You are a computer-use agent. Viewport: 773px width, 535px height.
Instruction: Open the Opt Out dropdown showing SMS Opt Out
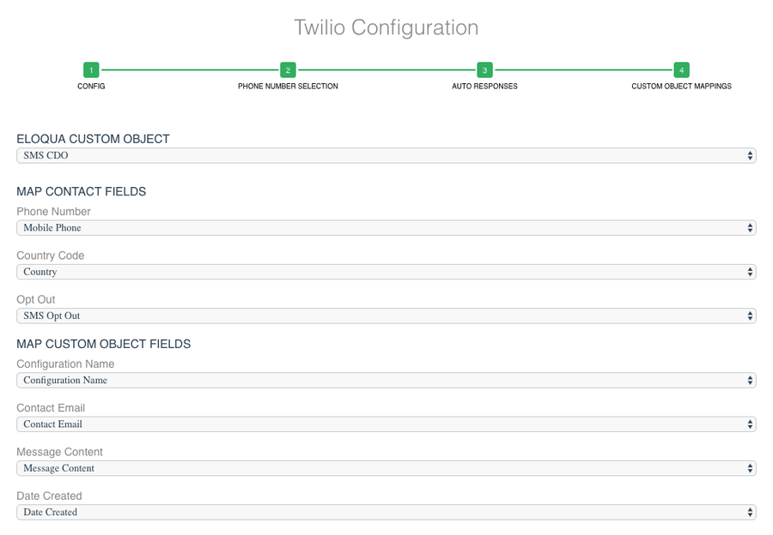point(386,316)
